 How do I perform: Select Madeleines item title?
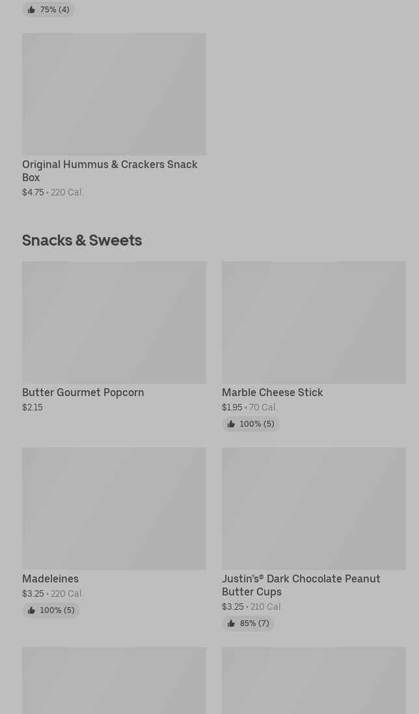[50, 578]
